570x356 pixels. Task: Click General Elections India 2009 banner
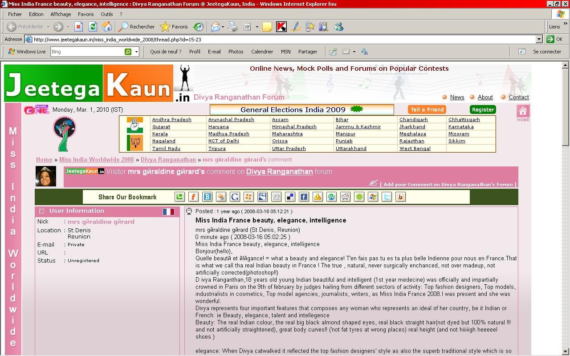[301, 109]
